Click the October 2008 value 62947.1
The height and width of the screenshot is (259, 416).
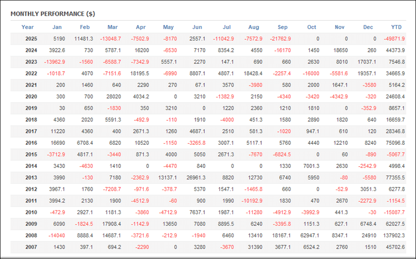pos(309,235)
